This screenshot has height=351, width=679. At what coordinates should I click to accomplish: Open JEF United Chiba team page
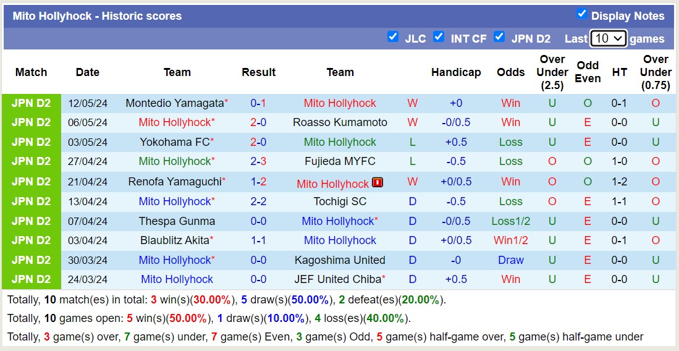337,279
